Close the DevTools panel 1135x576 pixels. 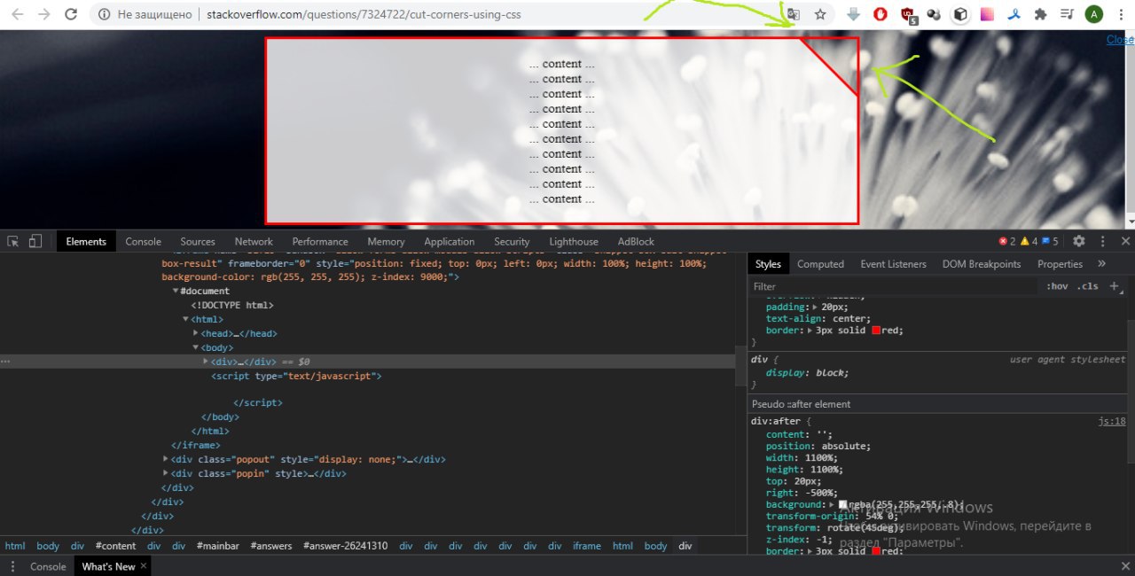[x=1125, y=241]
